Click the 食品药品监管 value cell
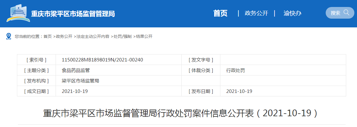Image resolution: width=357 pixels, height=127 pixels. [119, 70]
